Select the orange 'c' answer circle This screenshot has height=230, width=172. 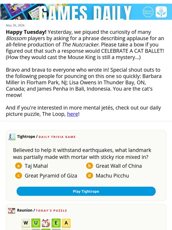coord(18,176)
